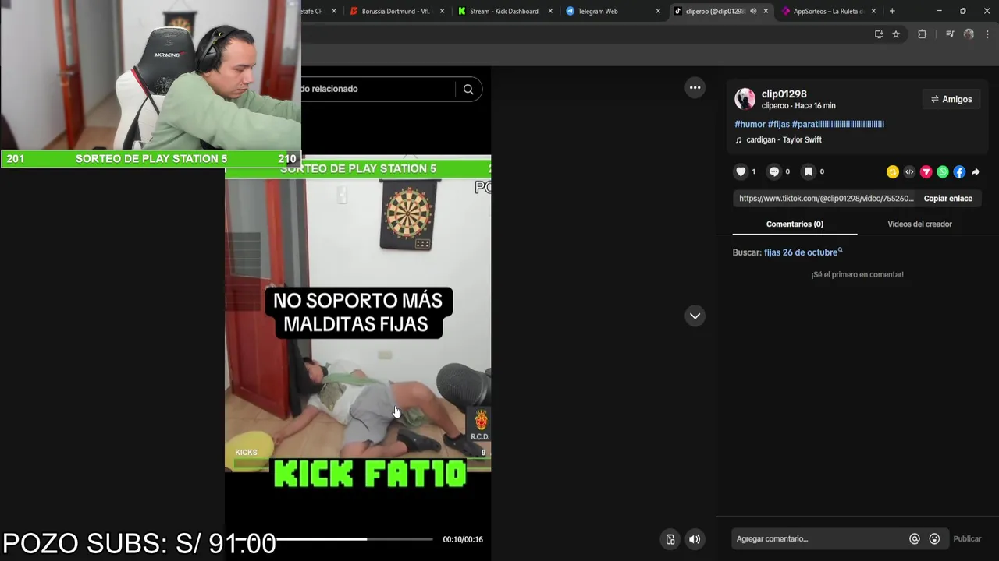Open the #humor hashtag link
The height and width of the screenshot is (561, 999).
[x=749, y=124]
